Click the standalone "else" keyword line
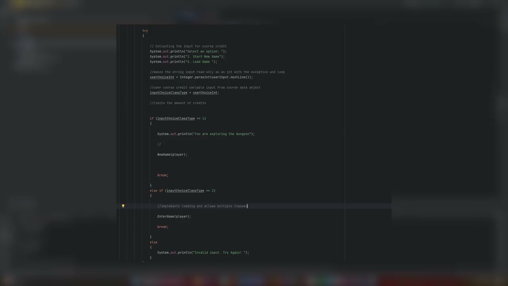This screenshot has width=508, height=286. click(x=154, y=242)
